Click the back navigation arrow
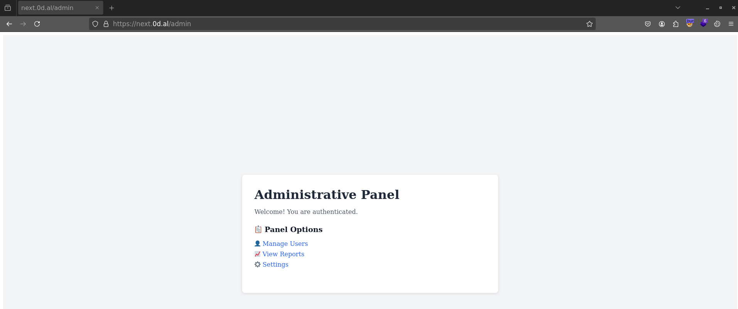This screenshot has height=309, width=738. pyautogui.click(x=9, y=24)
